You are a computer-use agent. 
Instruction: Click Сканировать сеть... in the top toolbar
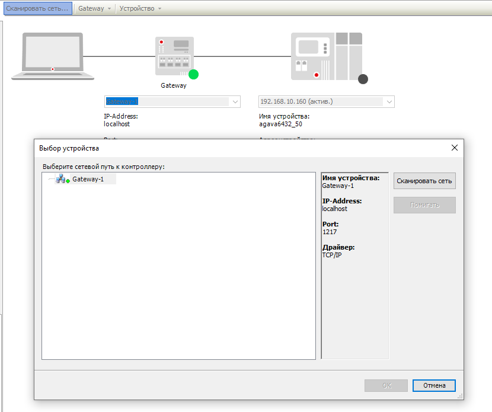click(37, 8)
